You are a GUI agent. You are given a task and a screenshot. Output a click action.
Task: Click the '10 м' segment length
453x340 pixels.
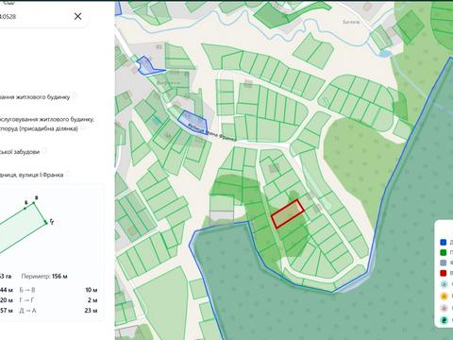(x=92, y=290)
